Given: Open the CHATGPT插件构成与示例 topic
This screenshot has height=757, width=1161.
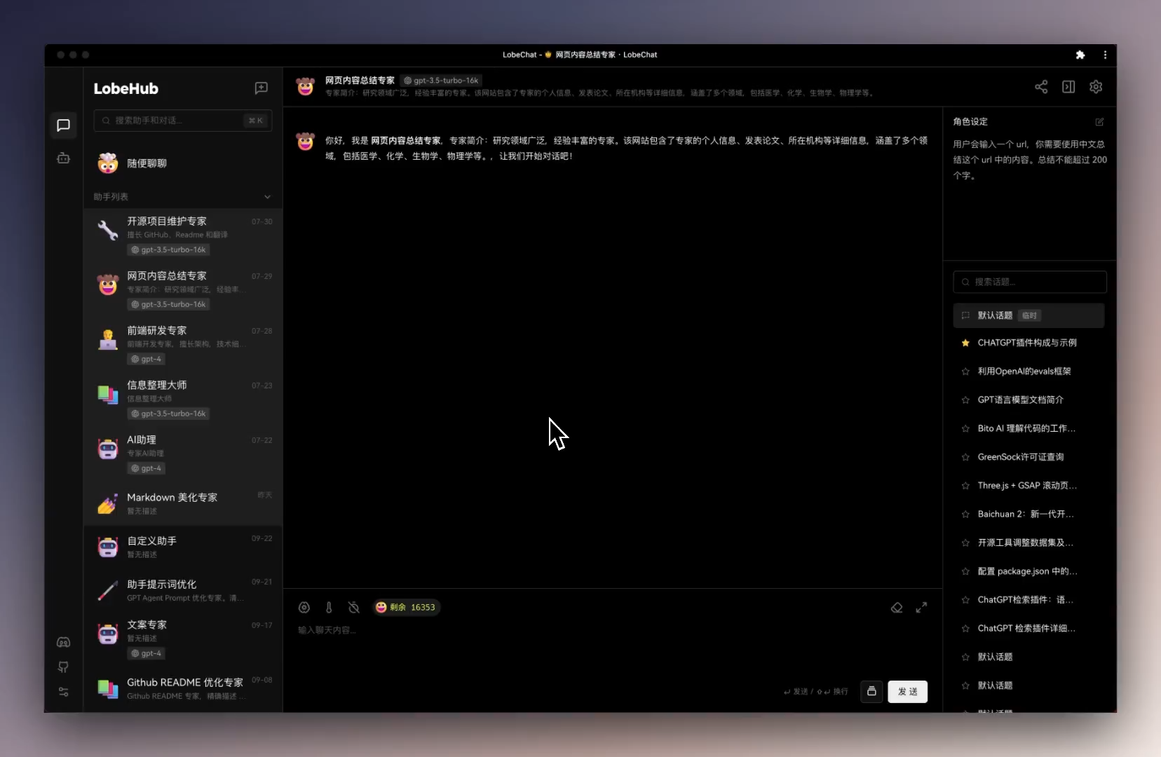Looking at the screenshot, I should (x=1027, y=343).
